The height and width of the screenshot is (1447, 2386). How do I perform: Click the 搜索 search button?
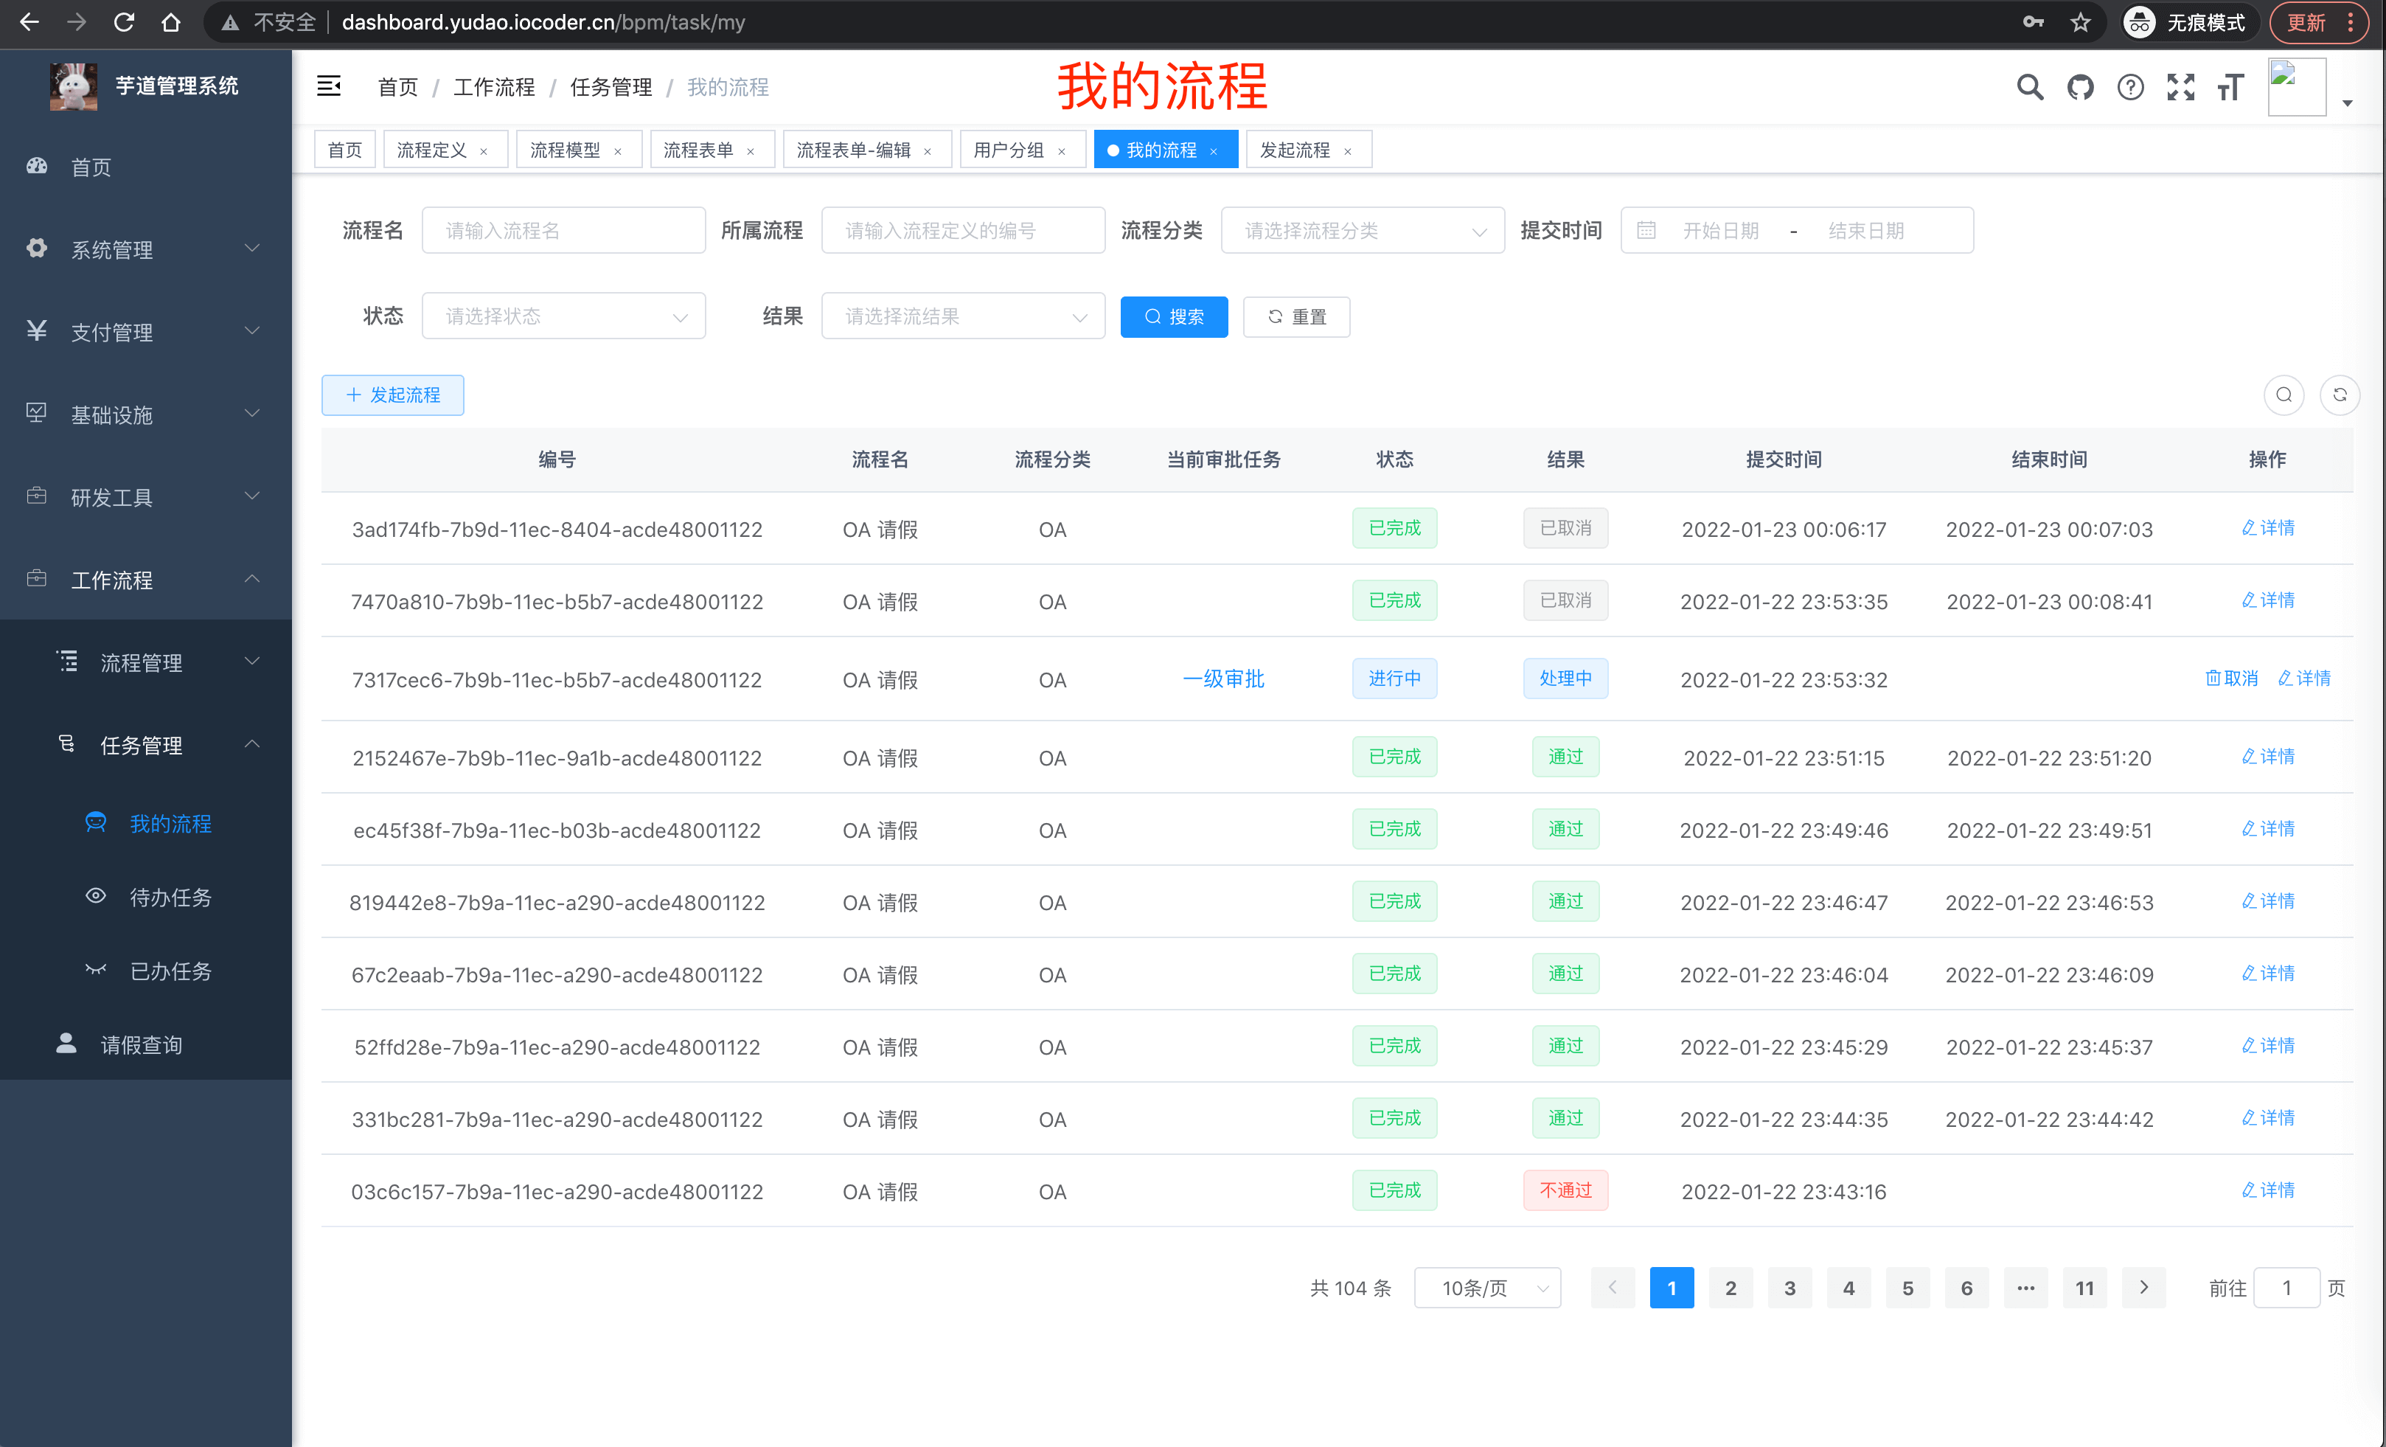(x=1174, y=316)
